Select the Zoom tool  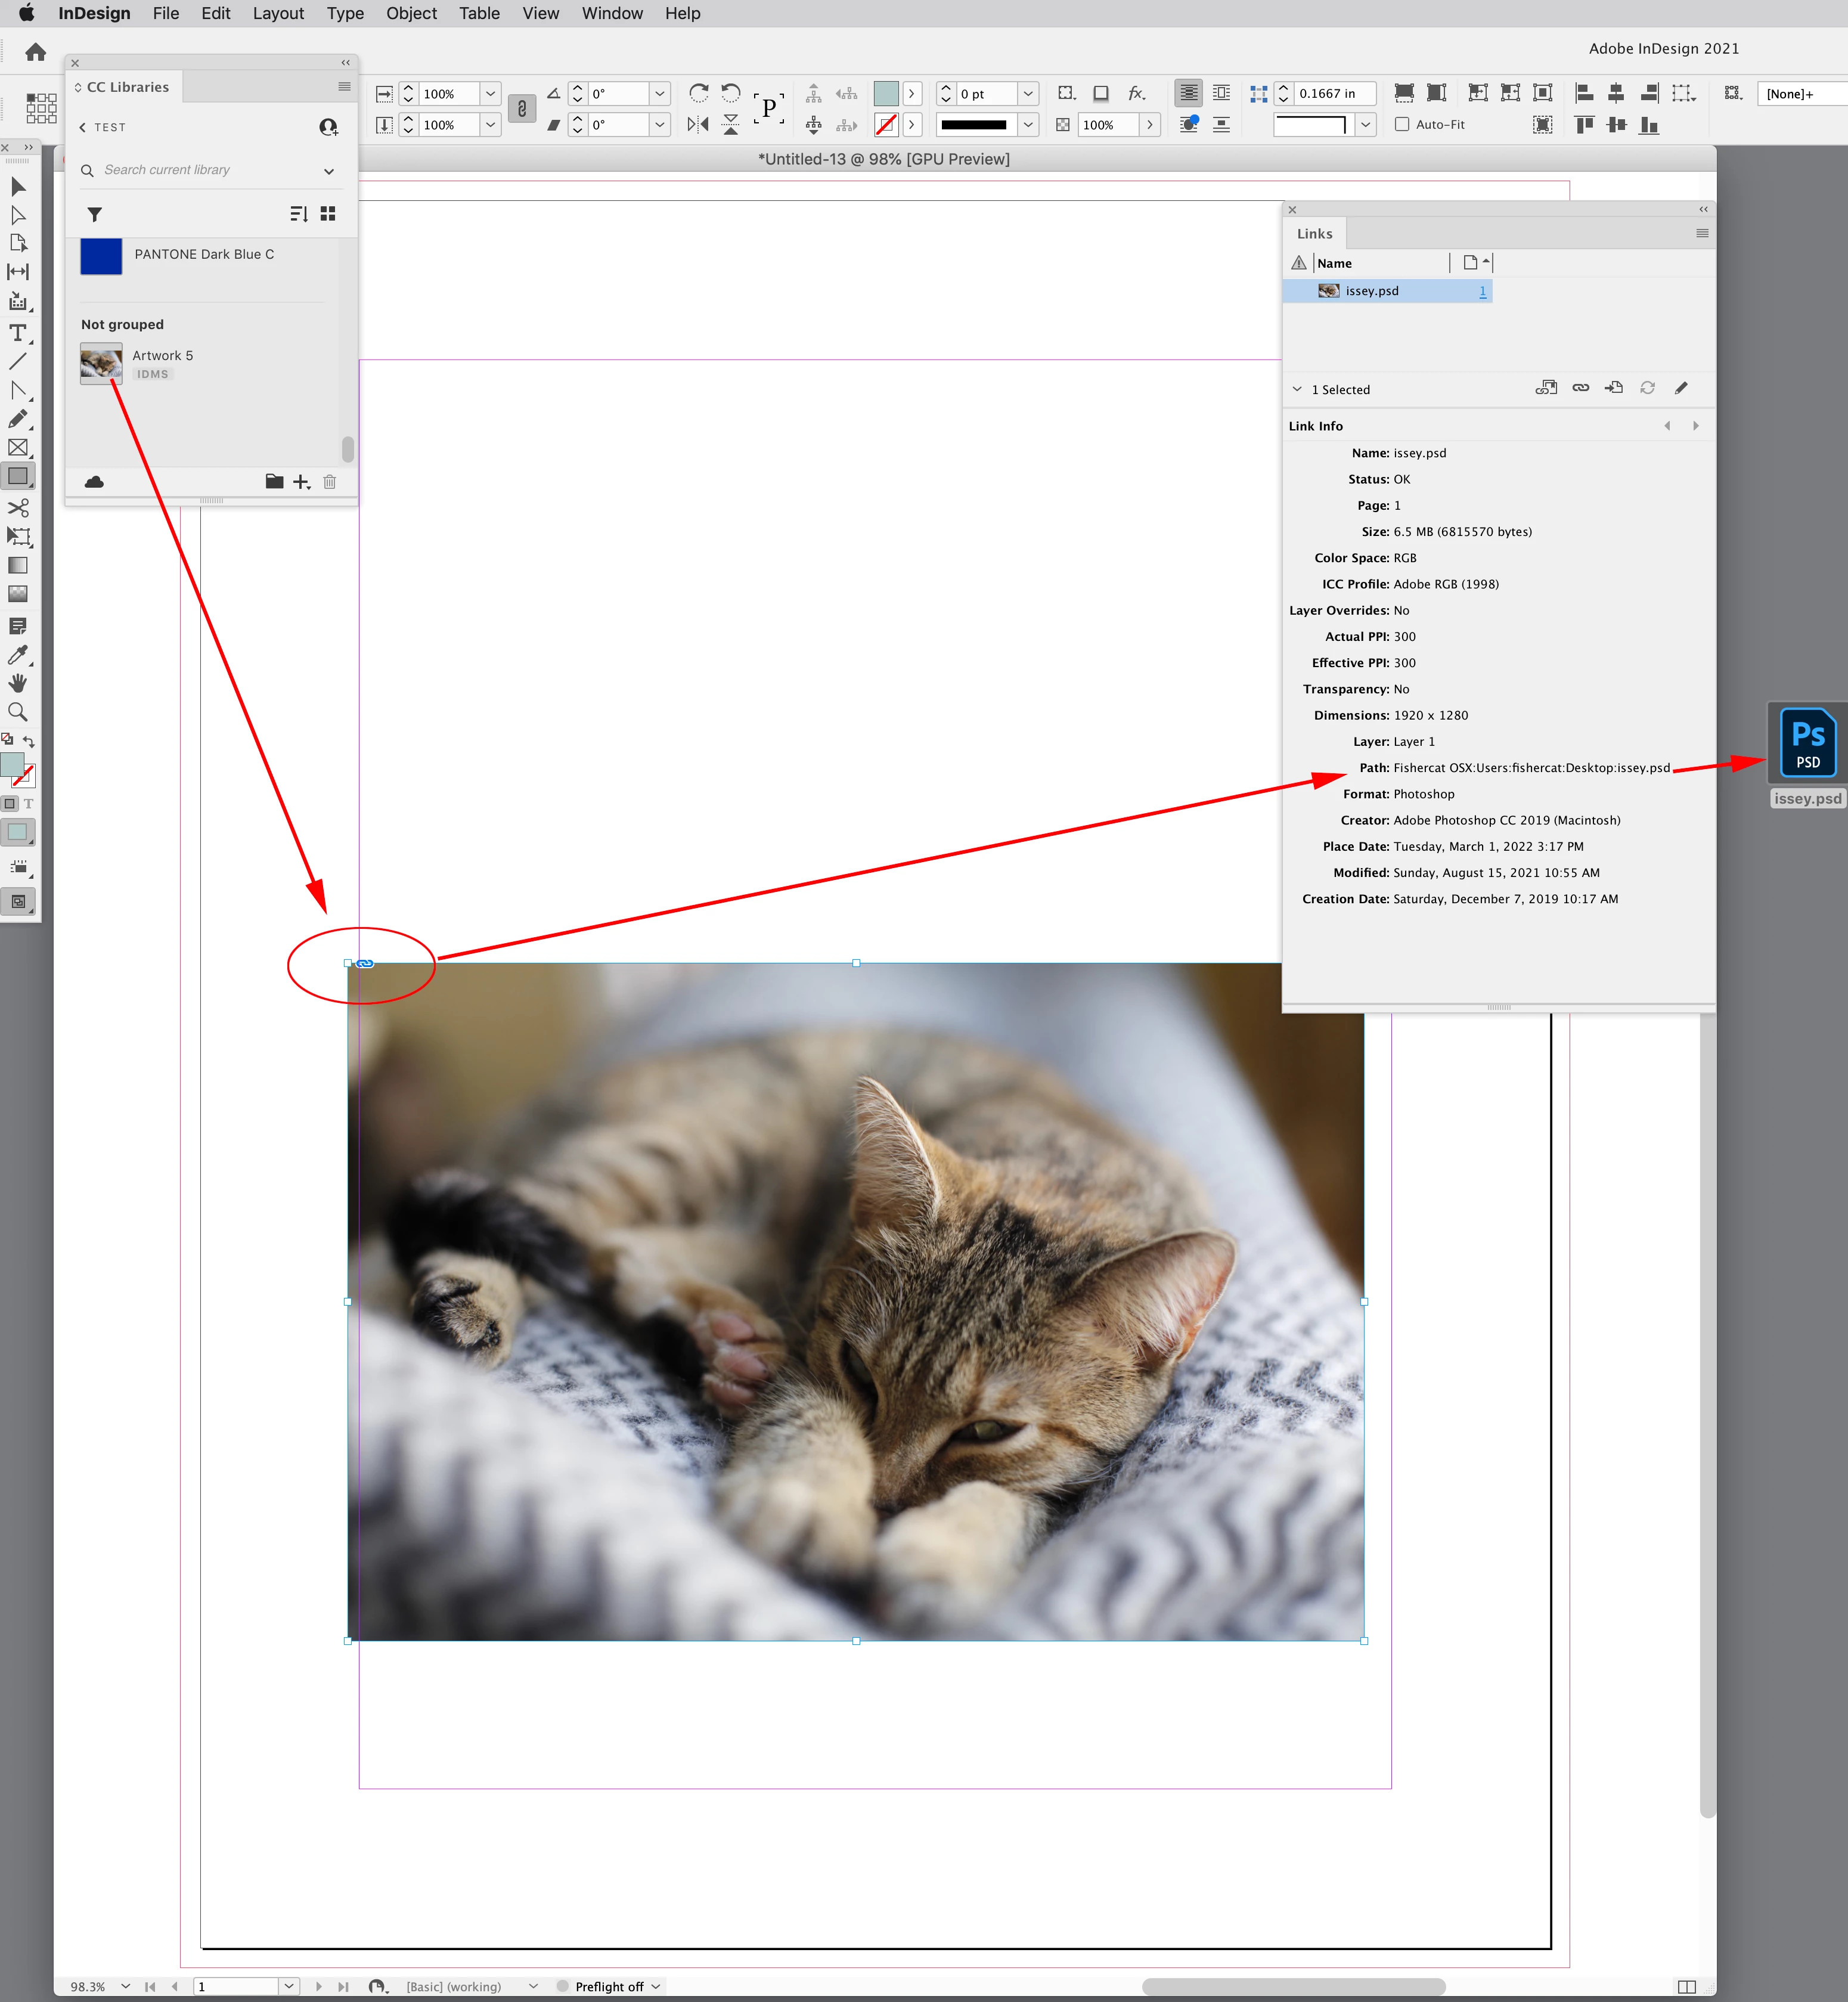click(x=18, y=712)
